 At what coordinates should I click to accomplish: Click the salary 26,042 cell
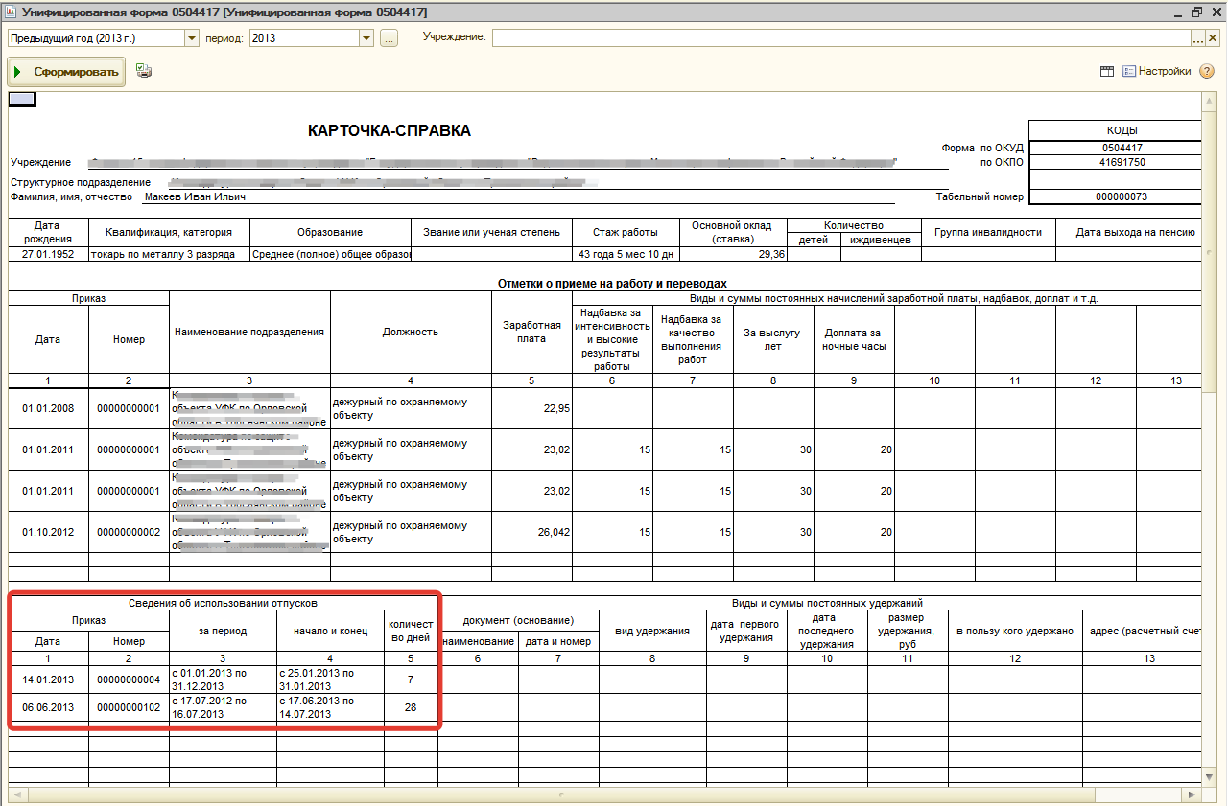click(531, 532)
